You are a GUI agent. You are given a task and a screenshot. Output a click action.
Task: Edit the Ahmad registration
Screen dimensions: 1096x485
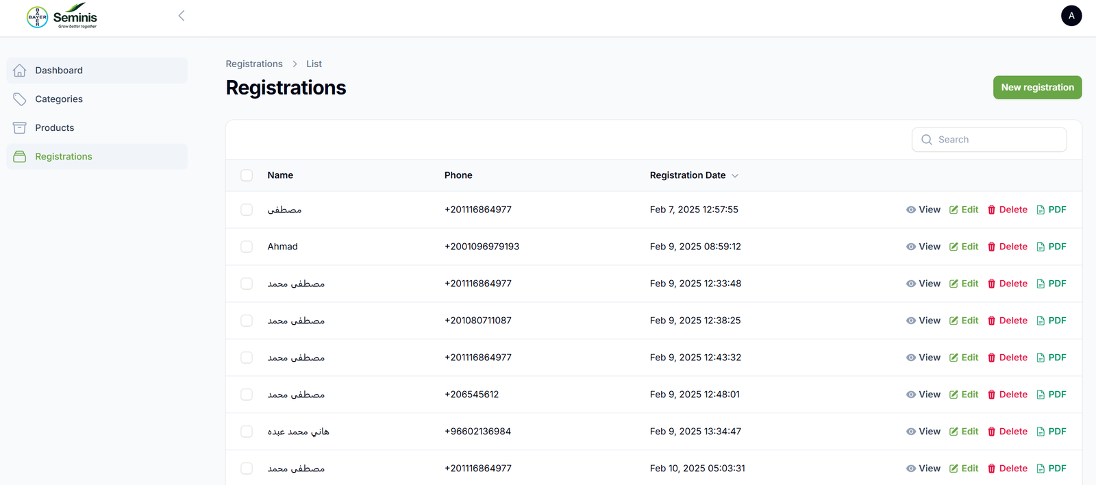[964, 247]
